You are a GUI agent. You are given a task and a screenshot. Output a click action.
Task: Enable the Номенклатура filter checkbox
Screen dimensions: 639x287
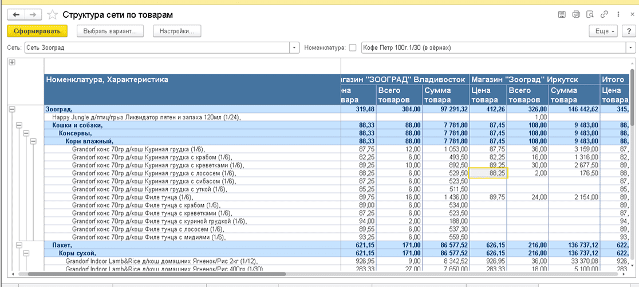(352, 48)
